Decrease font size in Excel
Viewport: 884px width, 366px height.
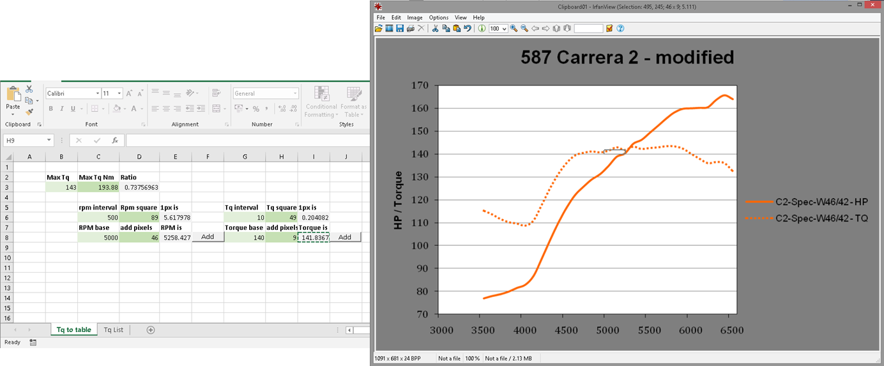click(141, 93)
